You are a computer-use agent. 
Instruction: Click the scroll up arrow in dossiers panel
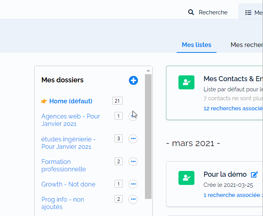point(148,71)
